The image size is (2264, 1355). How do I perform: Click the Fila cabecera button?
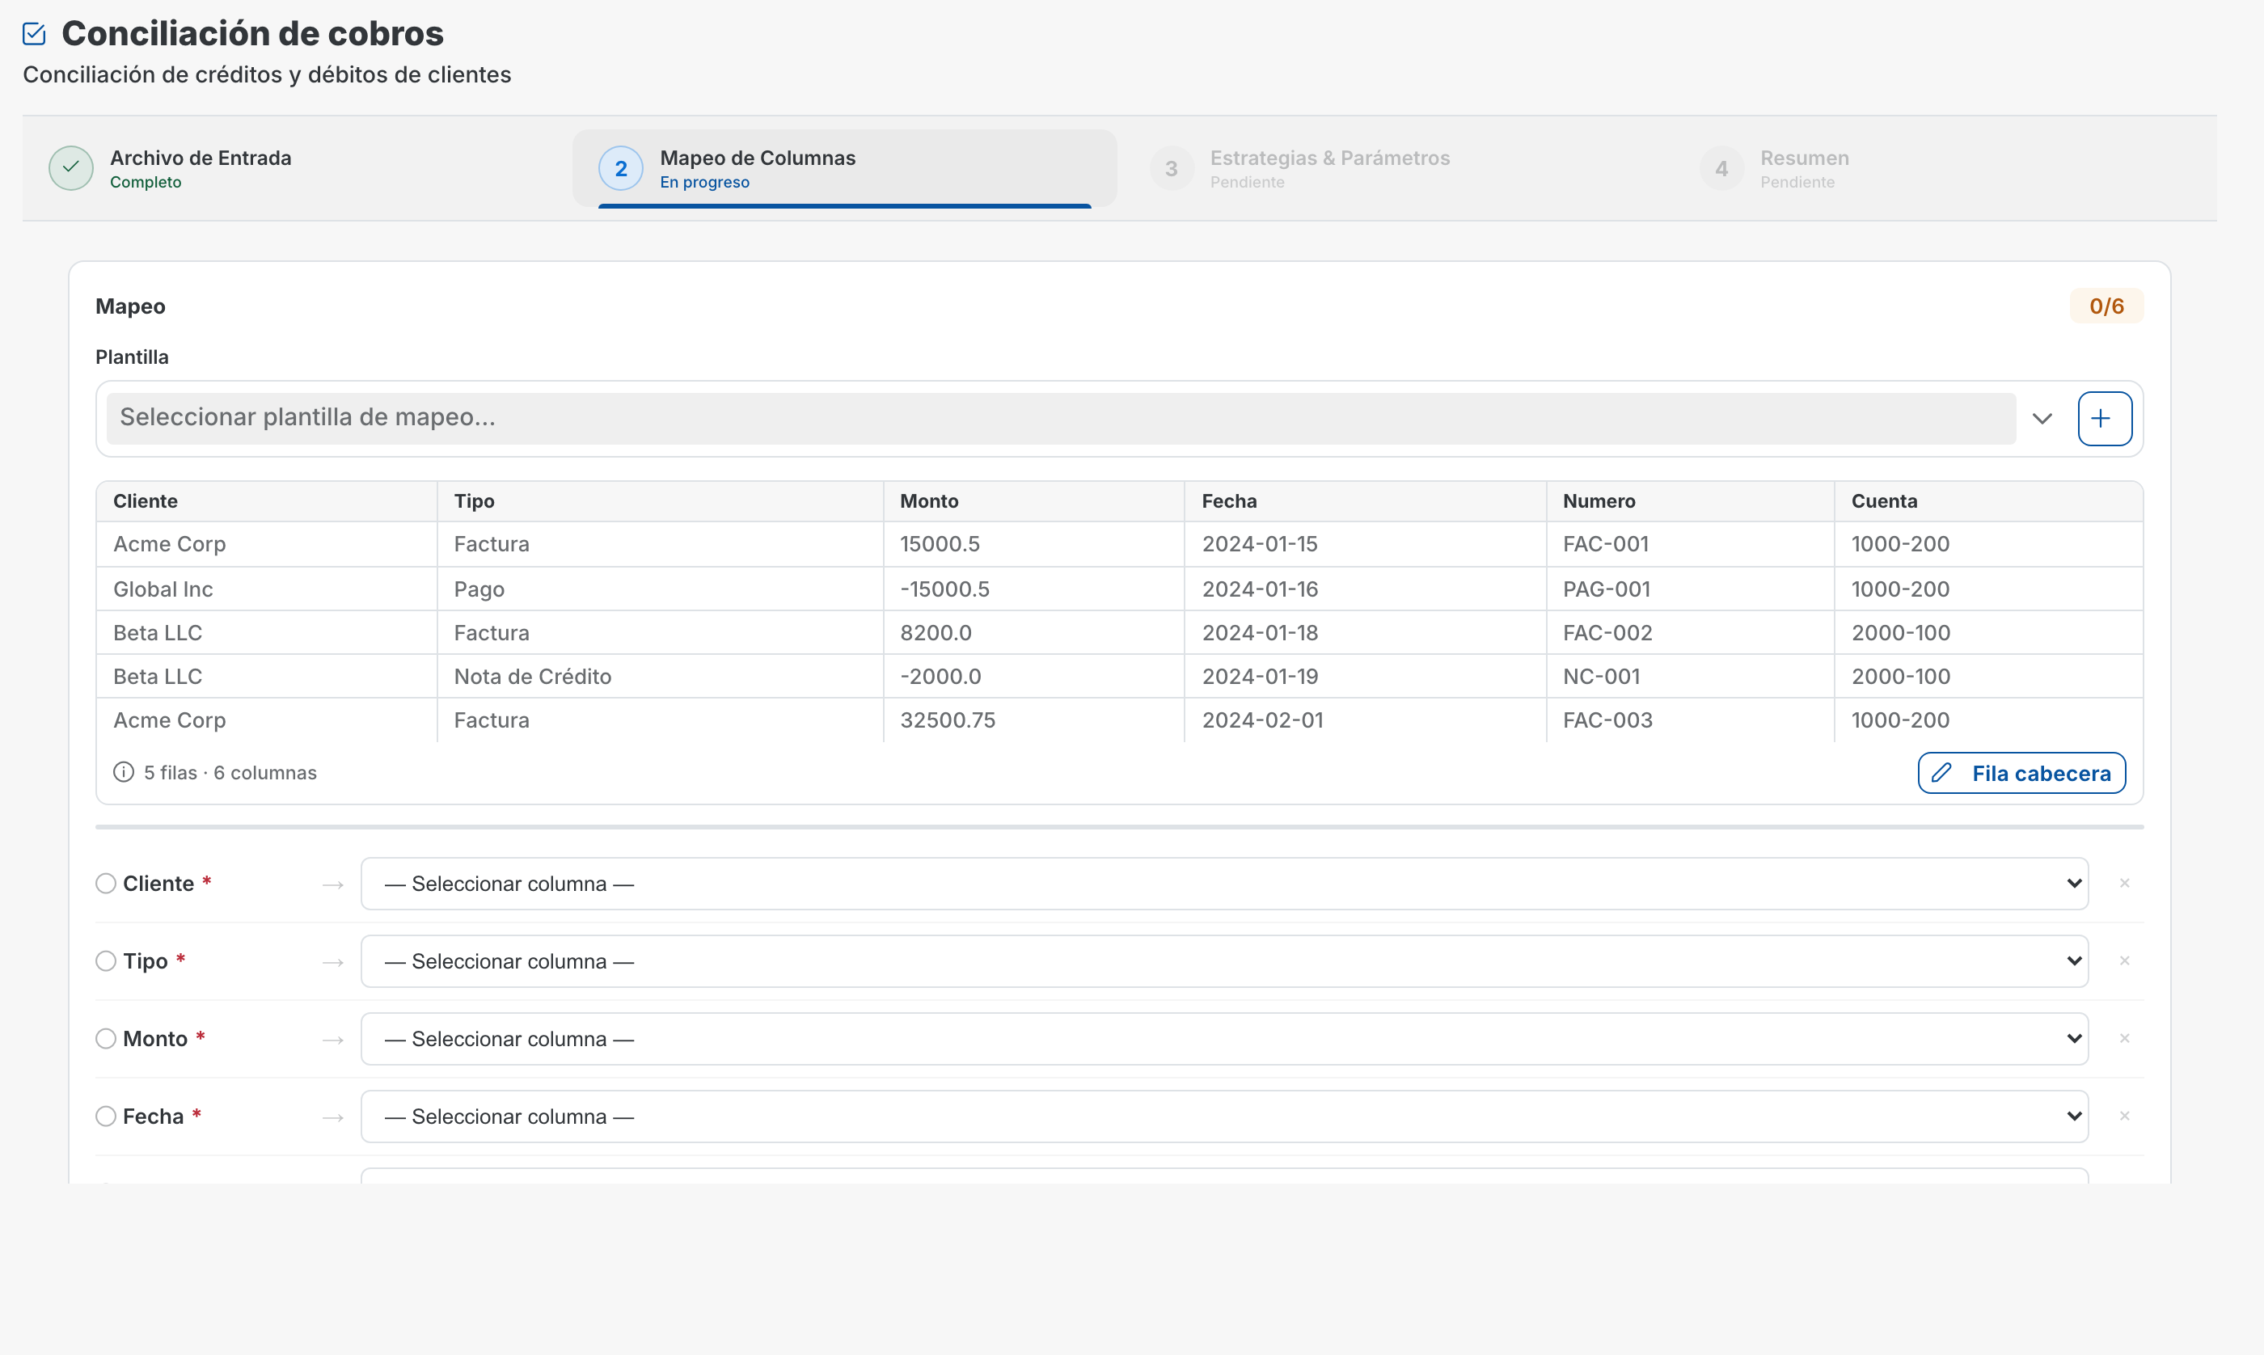pos(2021,774)
